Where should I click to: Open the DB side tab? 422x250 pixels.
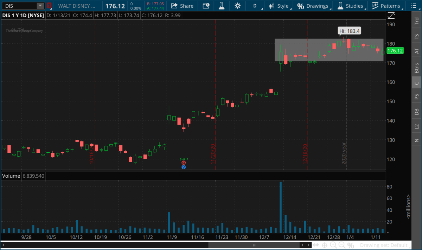tap(417, 111)
